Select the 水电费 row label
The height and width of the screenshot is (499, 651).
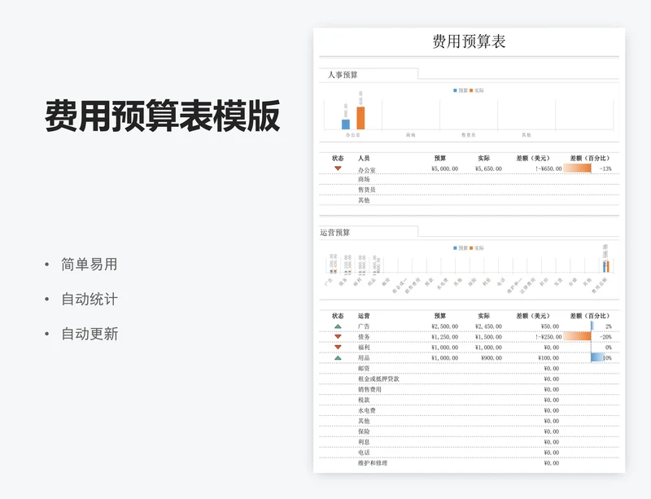click(x=367, y=410)
